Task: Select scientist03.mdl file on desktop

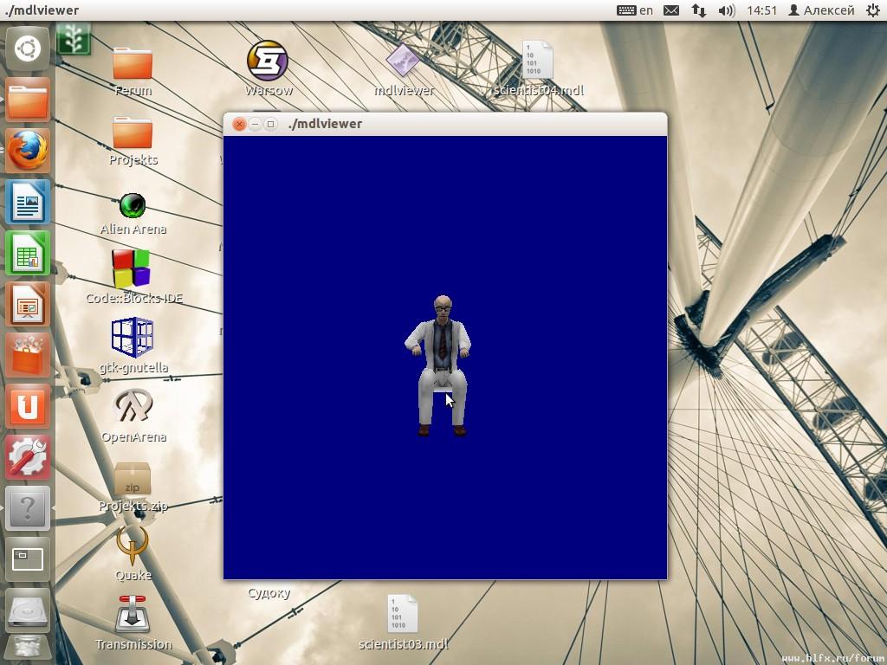Action: 403,615
